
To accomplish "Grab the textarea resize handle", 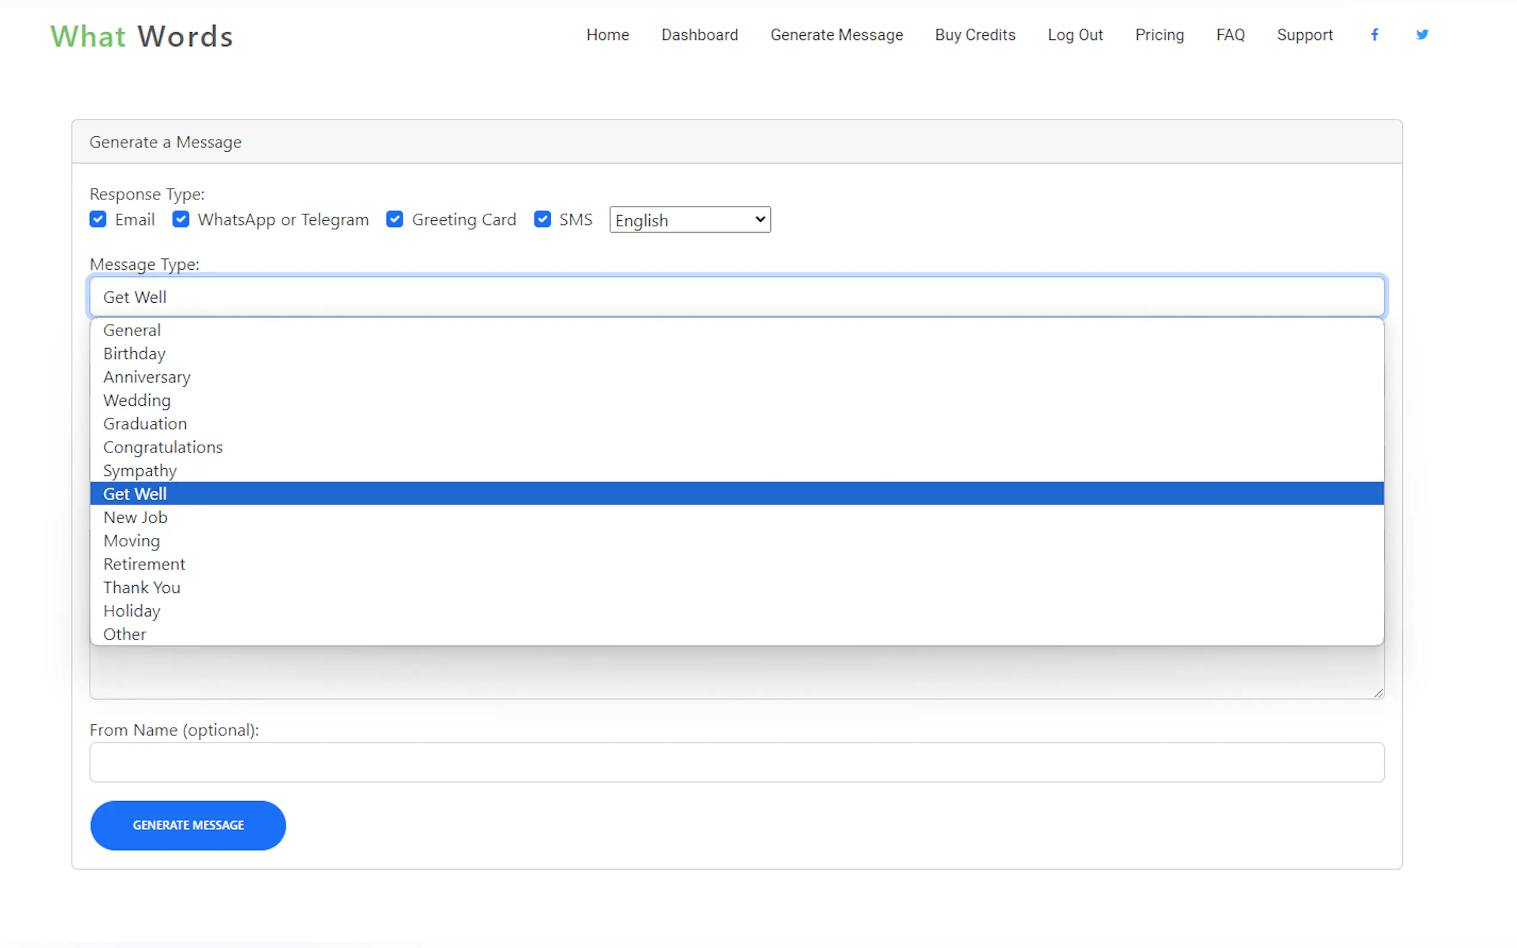I will point(1378,693).
